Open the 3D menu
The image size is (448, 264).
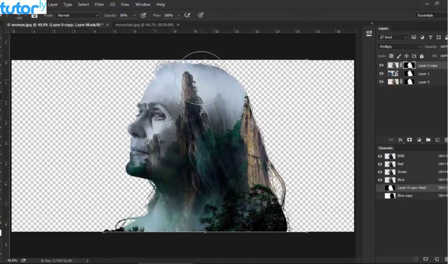coord(112,4)
